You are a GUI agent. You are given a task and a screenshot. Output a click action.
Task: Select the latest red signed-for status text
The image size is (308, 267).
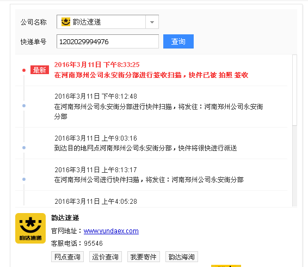[x=151, y=75]
